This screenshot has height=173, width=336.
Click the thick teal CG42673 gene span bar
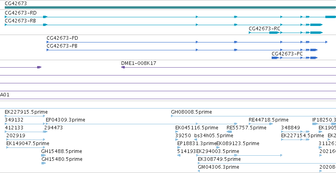point(170,8)
